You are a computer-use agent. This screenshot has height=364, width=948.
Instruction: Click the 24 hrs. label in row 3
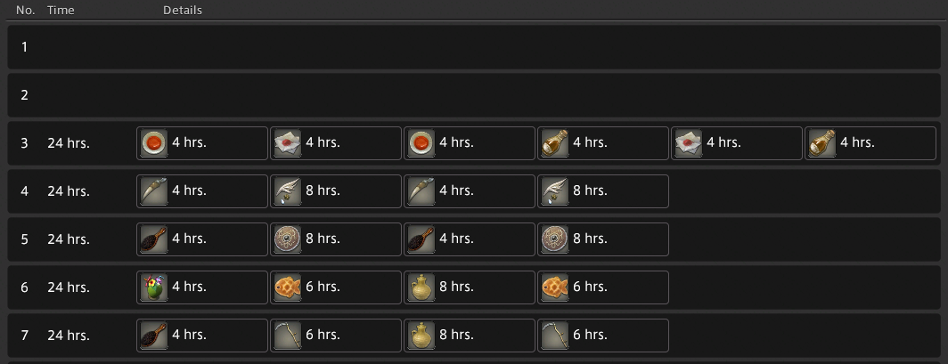pos(69,142)
